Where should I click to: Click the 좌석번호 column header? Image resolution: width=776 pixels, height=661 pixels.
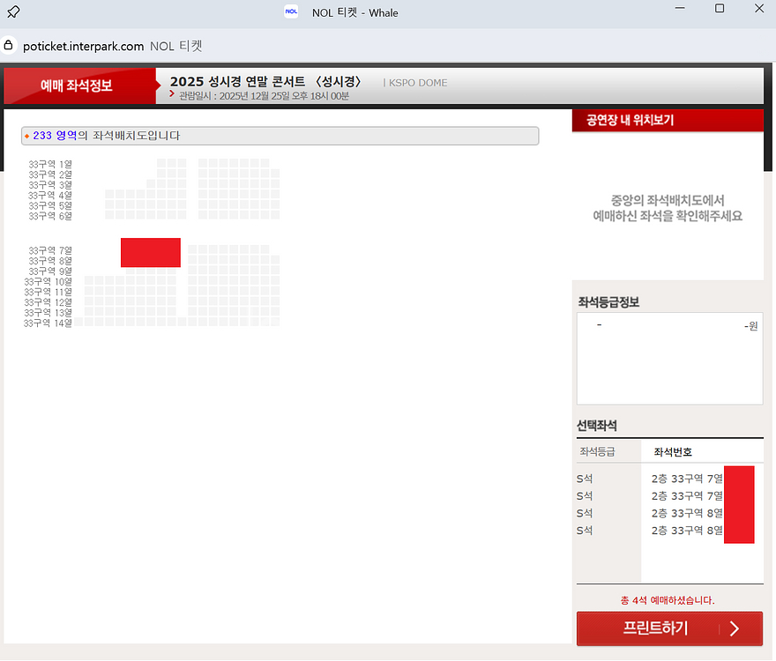click(672, 450)
